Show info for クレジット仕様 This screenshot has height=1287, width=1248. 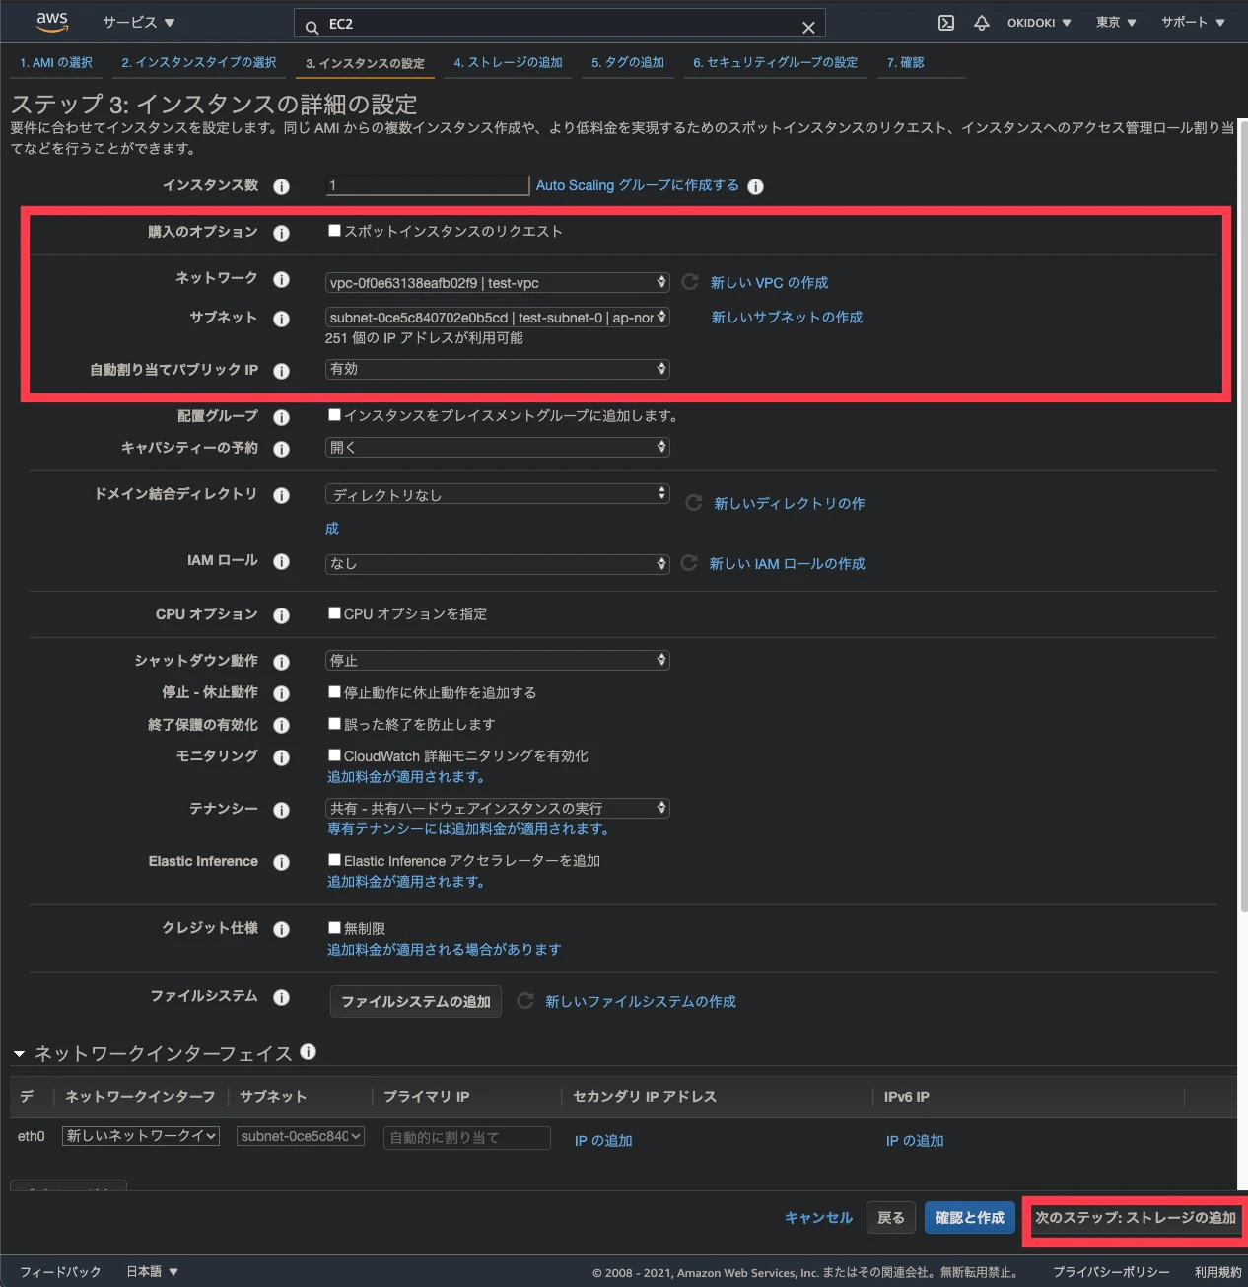pyautogui.click(x=281, y=929)
